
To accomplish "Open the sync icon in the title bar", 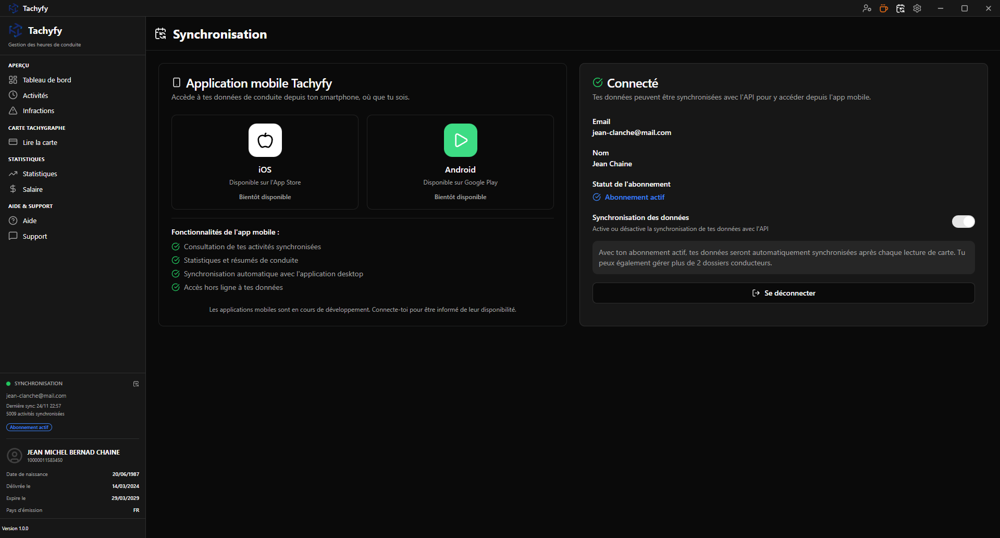I will 900,8.
